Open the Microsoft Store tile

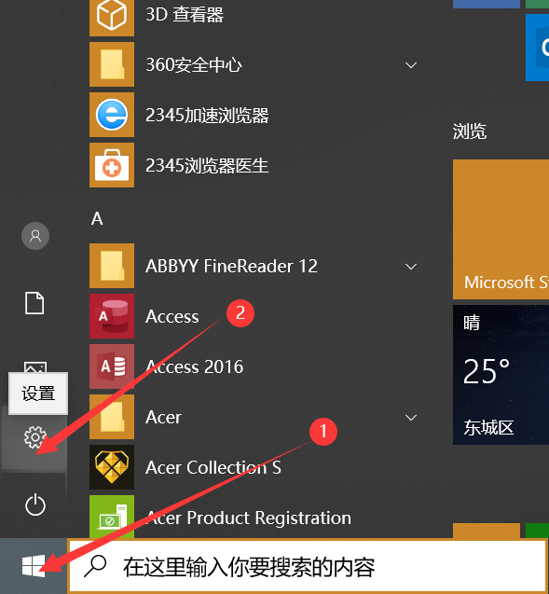tap(501, 229)
